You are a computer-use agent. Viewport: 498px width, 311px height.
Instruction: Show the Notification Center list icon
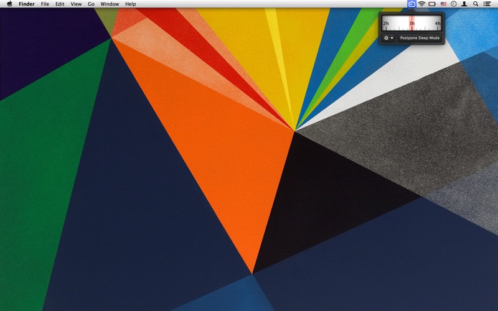pyautogui.click(x=487, y=4)
